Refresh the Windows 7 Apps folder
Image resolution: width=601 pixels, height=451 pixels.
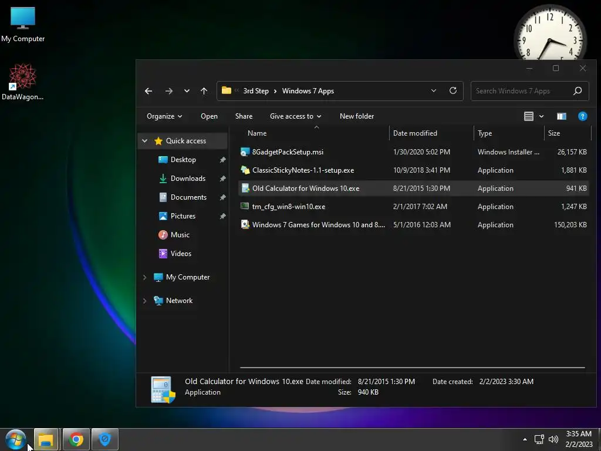pos(453,91)
